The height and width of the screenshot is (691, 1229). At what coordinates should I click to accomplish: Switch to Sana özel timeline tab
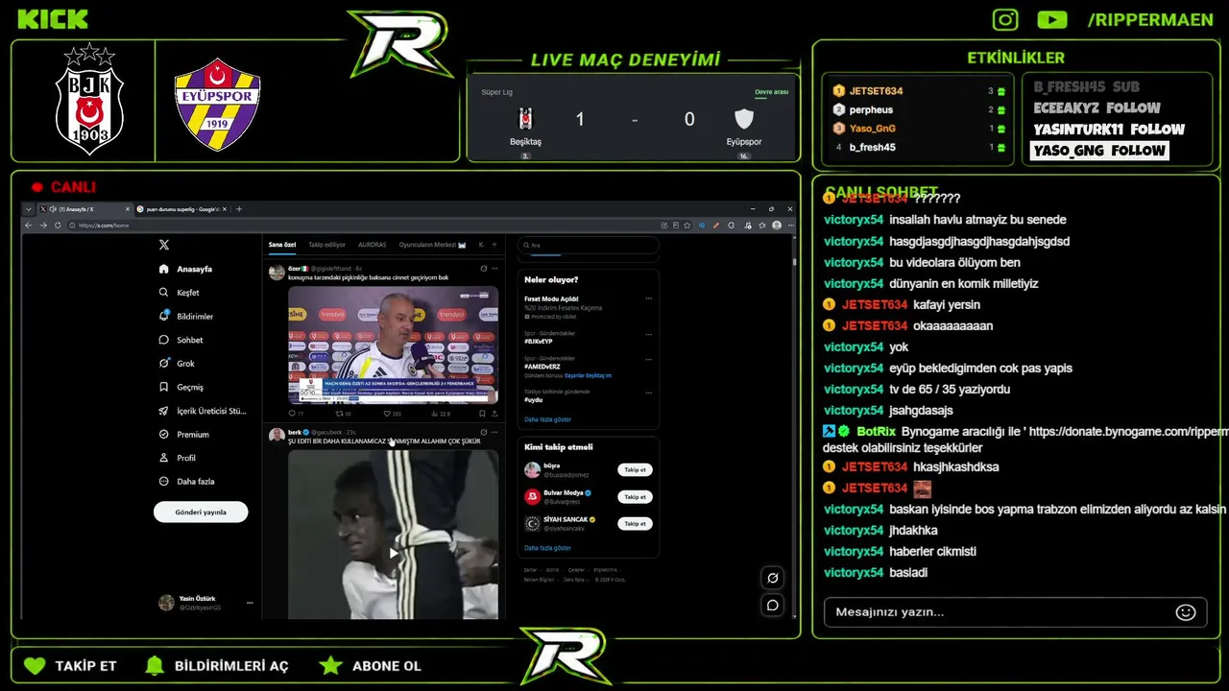tap(281, 245)
